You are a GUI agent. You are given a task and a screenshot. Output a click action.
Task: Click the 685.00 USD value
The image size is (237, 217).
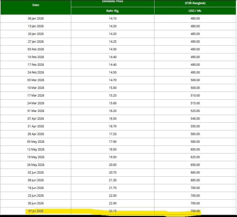(195, 180)
